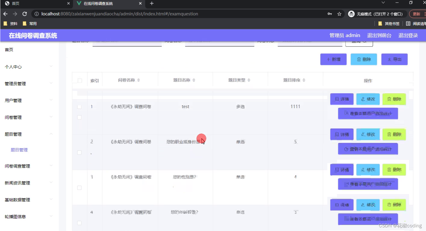Click the browser refresh icon
Viewport: 426px width, 231px height.
25,14
